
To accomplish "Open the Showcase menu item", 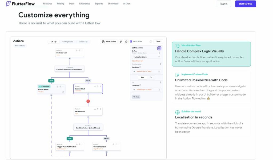I will pyautogui.click(x=113, y=4).
